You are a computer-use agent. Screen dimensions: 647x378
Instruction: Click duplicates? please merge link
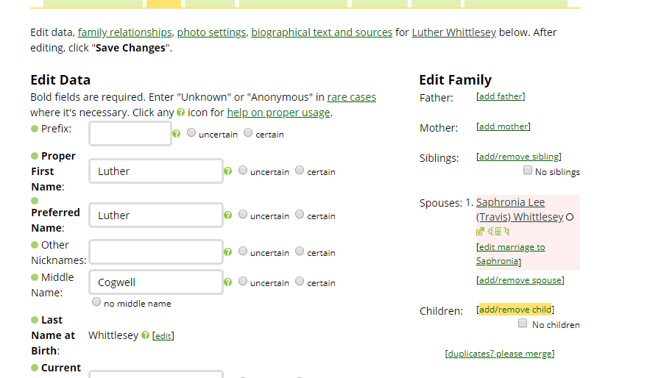pos(500,354)
